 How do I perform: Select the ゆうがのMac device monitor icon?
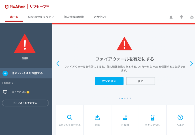[5, 92]
